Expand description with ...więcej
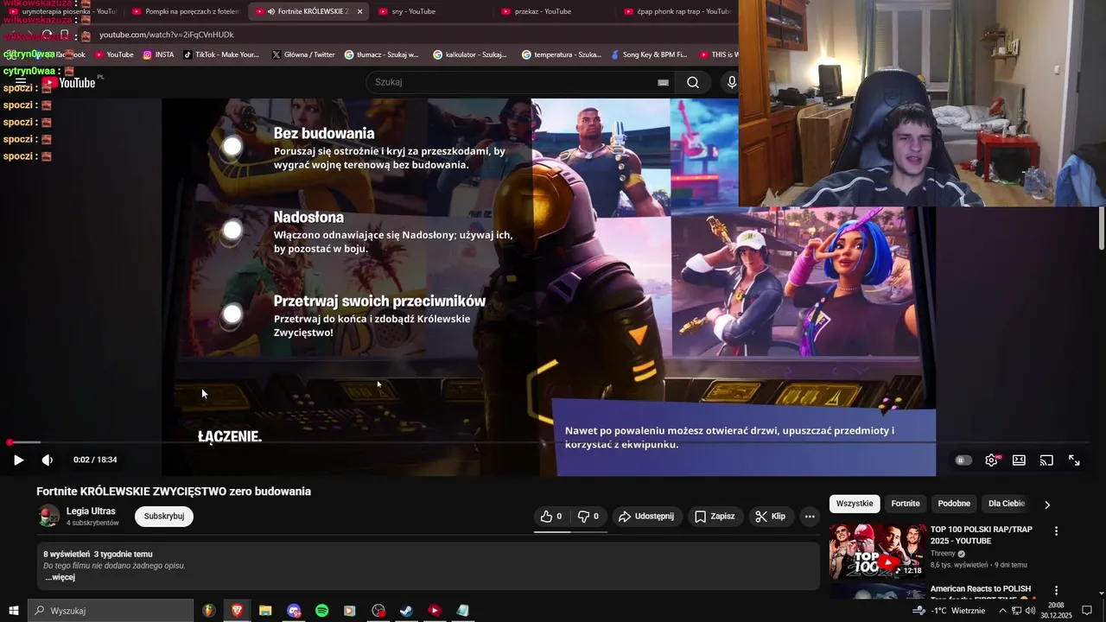 coord(60,577)
